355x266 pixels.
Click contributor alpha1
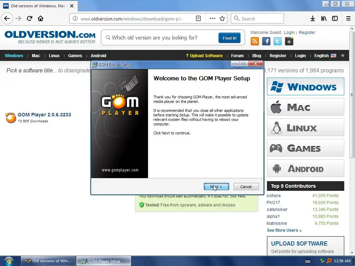[x=273, y=216]
